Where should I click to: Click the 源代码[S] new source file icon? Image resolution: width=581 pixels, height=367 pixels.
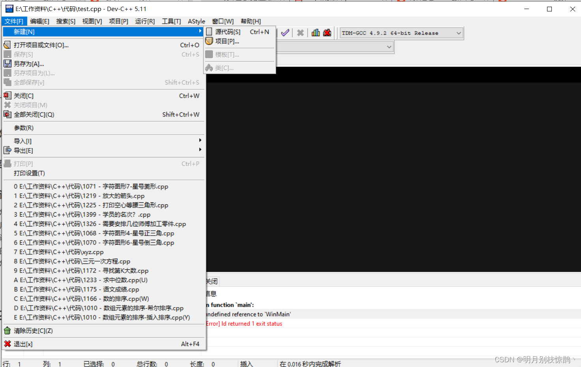[209, 32]
